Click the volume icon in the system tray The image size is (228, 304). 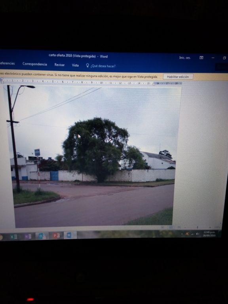[198, 234]
